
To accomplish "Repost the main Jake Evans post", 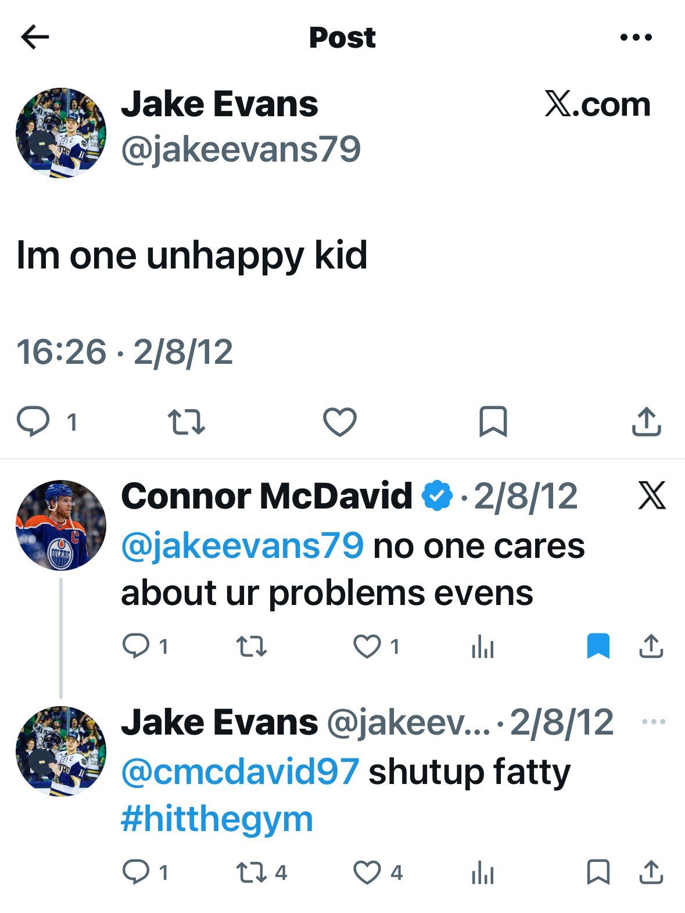I will click(186, 423).
